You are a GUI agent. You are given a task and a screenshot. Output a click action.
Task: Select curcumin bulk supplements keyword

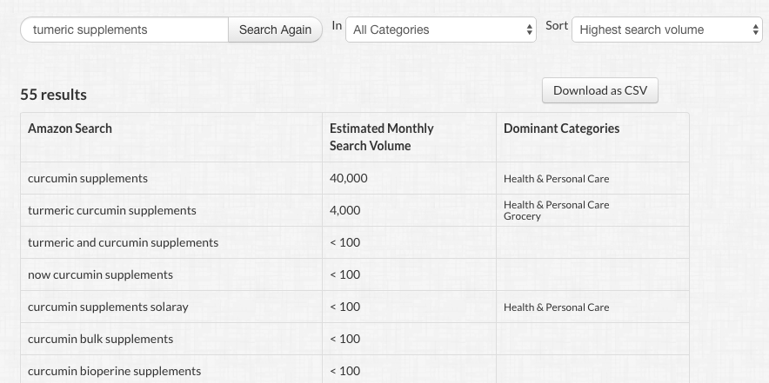[101, 339]
